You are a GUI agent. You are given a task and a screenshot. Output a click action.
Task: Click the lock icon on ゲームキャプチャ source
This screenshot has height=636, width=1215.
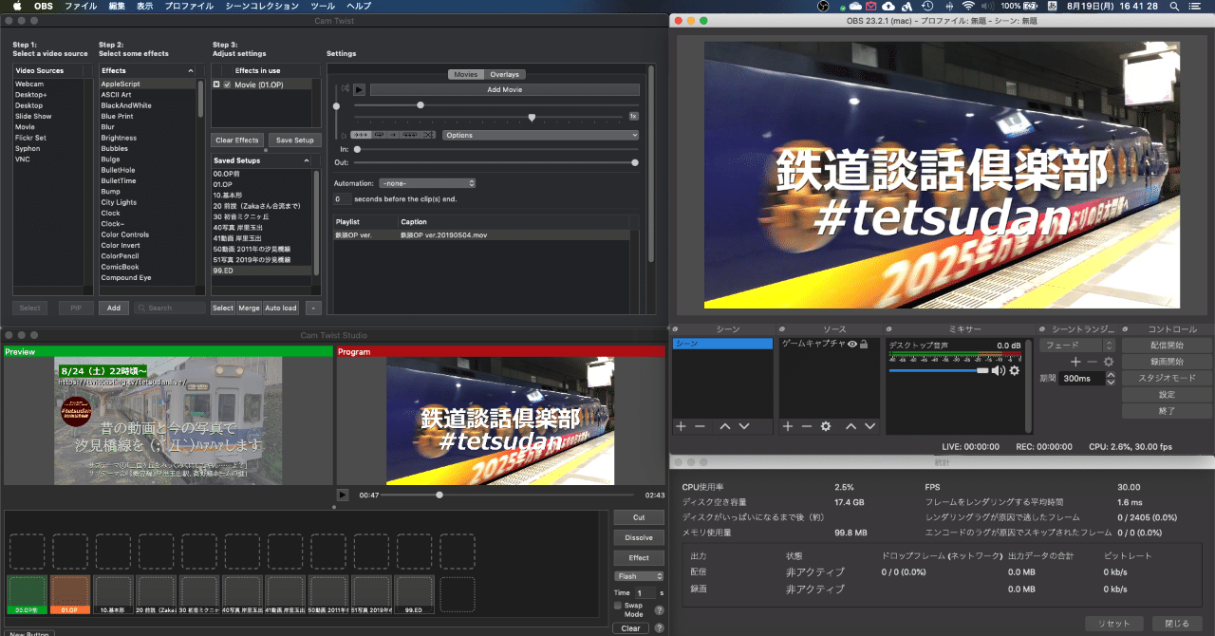(863, 345)
